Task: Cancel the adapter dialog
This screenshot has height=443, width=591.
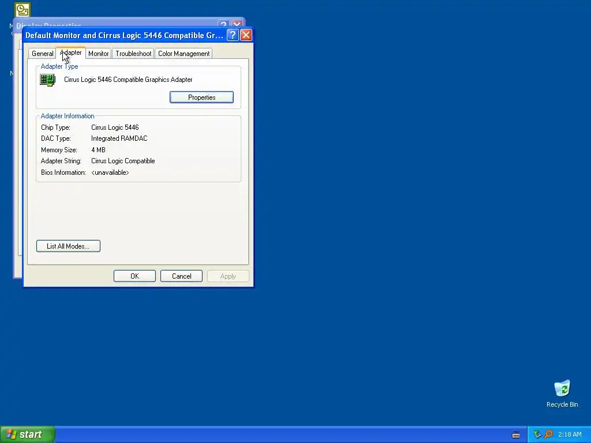Action: [181, 276]
